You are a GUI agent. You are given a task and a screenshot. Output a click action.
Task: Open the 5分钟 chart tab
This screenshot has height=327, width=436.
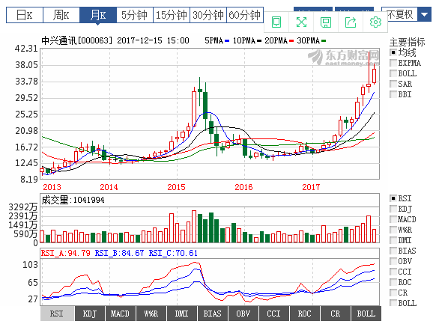pyautogui.click(x=135, y=15)
